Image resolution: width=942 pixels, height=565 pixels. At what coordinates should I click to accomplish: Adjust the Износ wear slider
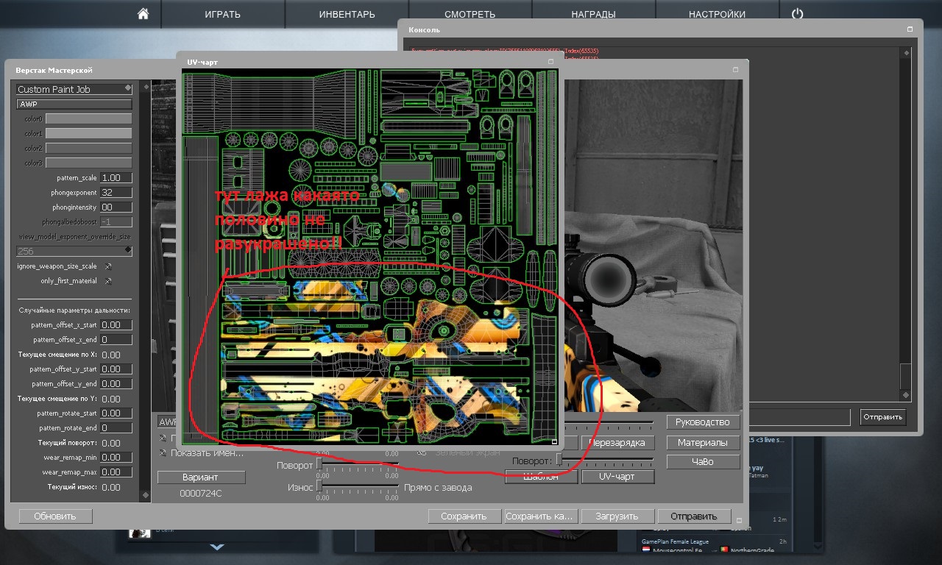pyautogui.click(x=319, y=486)
